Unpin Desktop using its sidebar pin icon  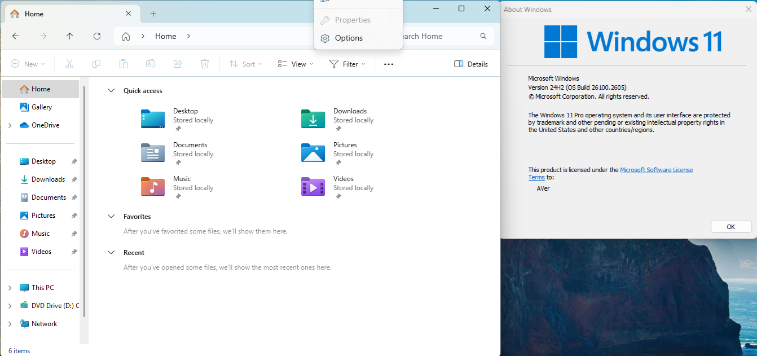click(x=74, y=161)
